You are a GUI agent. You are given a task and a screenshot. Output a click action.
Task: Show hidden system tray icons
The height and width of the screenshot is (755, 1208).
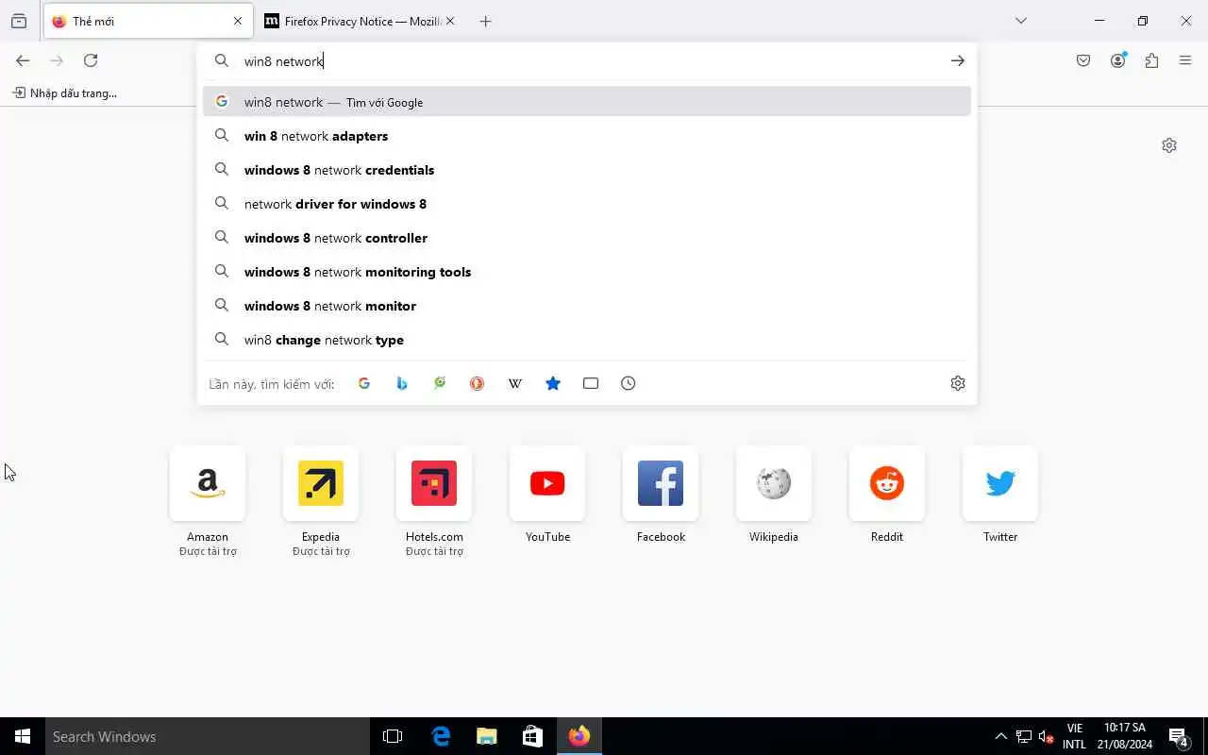tap(1001, 736)
